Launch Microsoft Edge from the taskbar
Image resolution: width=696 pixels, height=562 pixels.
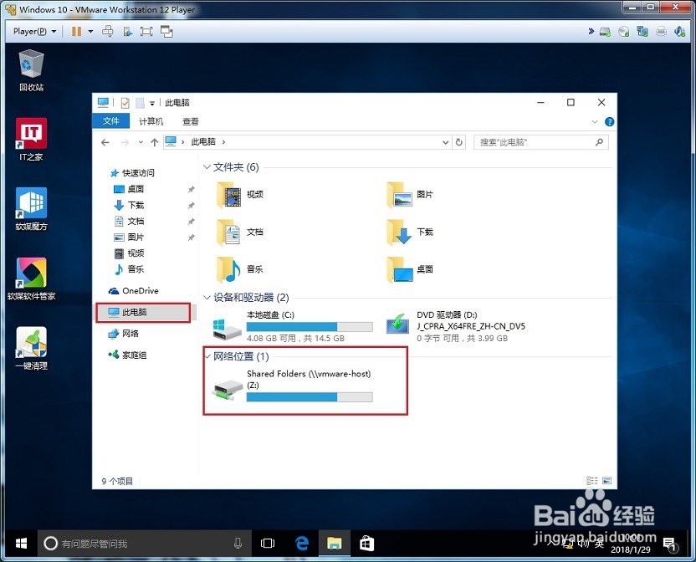[301, 543]
